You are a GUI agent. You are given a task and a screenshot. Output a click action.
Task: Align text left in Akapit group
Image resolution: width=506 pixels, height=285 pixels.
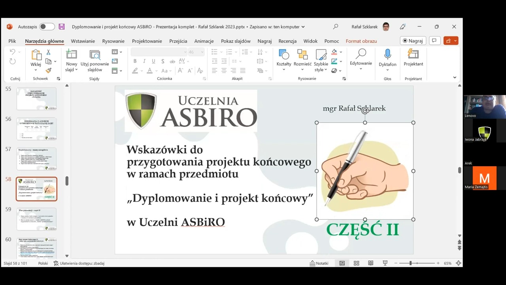coord(214,70)
